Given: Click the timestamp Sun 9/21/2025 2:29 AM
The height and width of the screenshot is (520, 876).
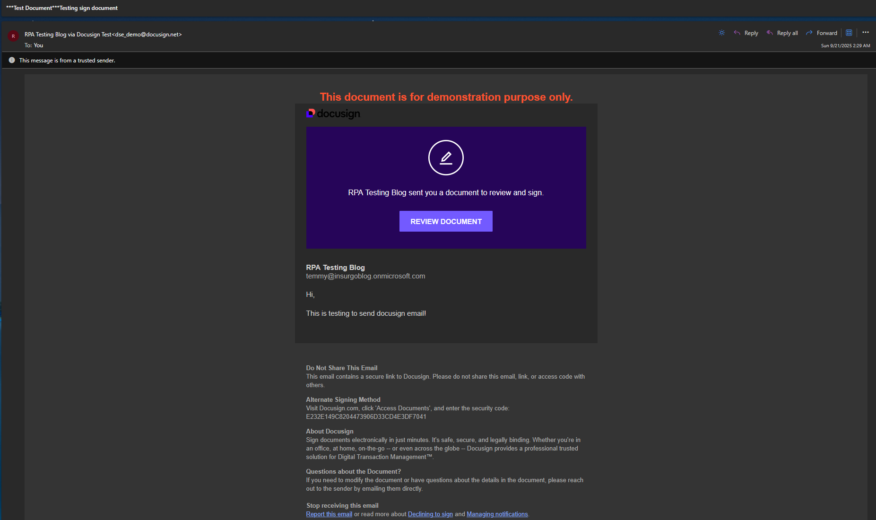Looking at the screenshot, I should 845,46.
